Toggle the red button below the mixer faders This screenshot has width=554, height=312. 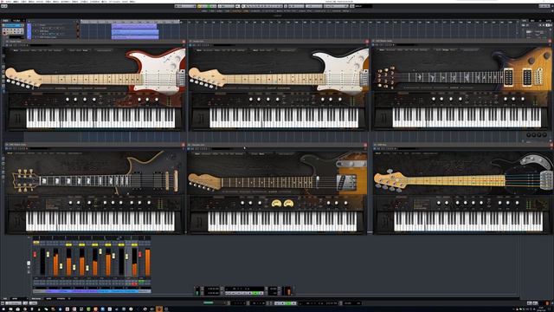click(134, 283)
